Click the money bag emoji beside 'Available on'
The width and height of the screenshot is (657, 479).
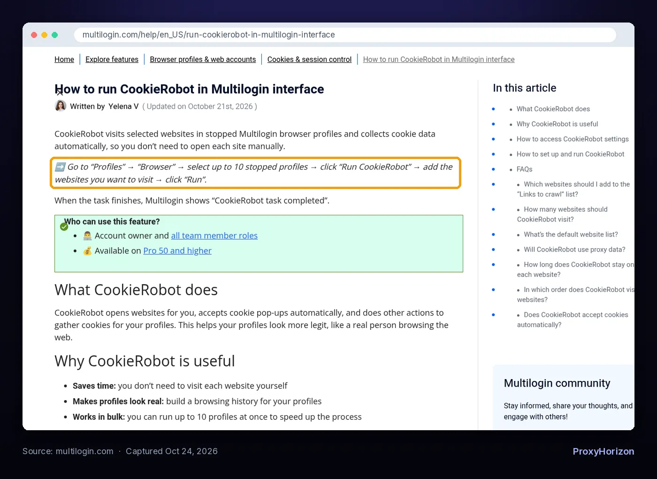(x=87, y=251)
